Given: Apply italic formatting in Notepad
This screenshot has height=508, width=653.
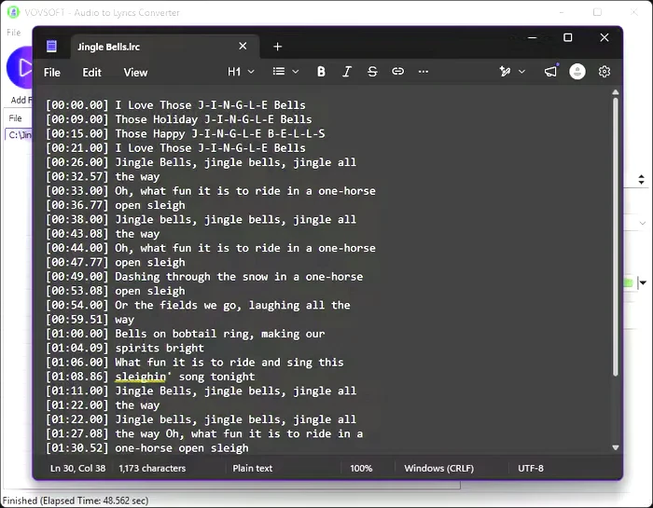Looking at the screenshot, I should (x=346, y=72).
